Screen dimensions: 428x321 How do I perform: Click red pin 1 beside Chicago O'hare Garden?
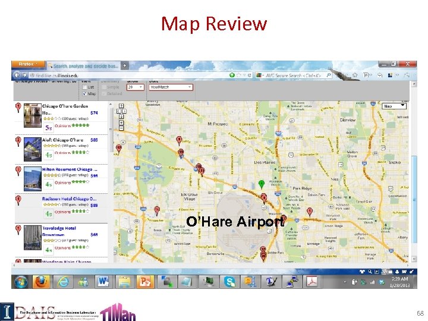click(18, 108)
